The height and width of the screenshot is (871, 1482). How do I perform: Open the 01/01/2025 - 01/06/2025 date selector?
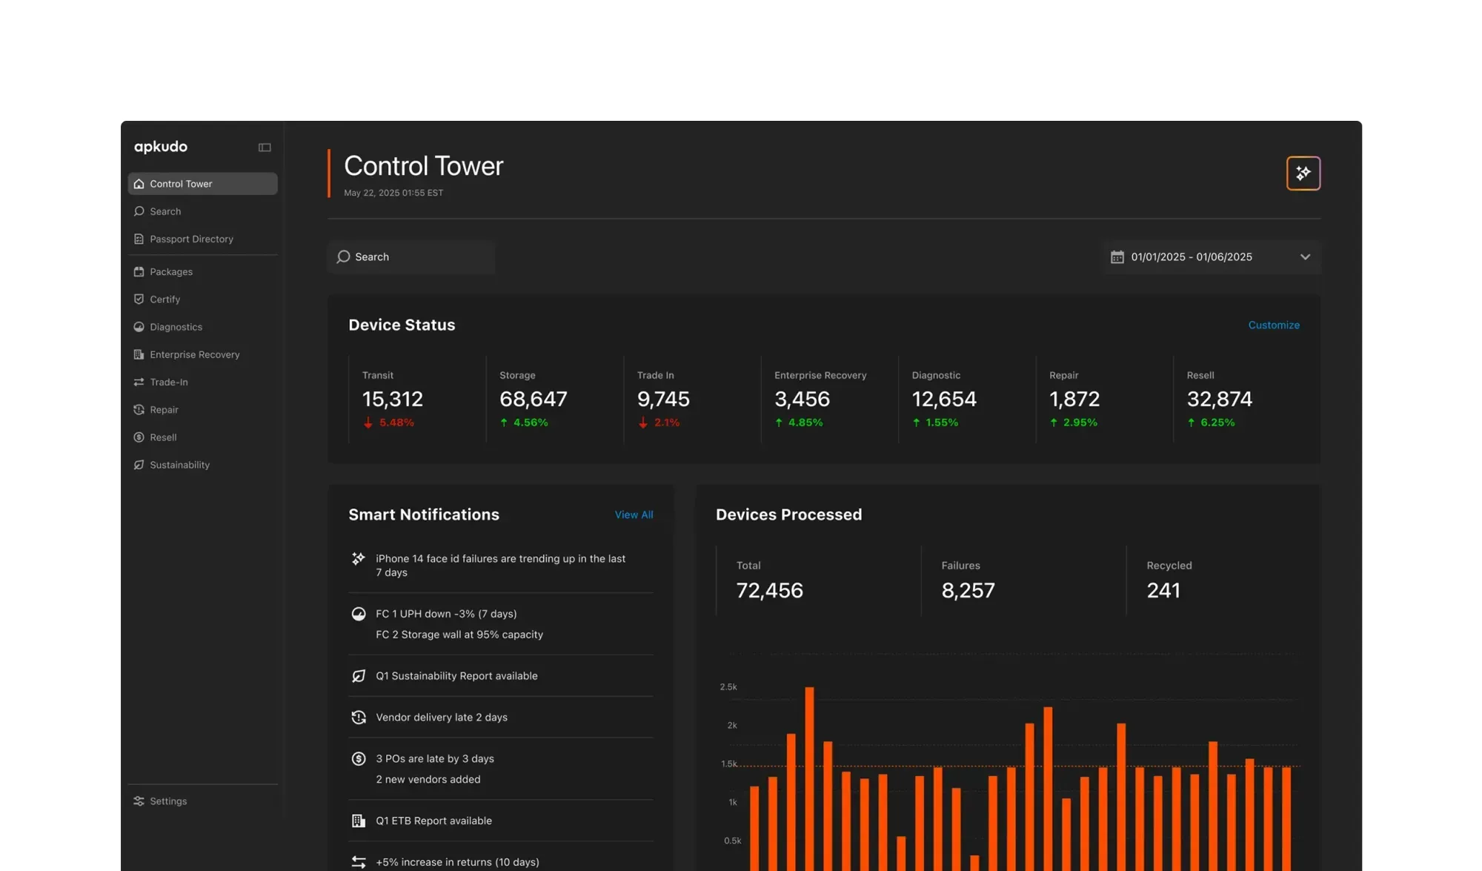point(1191,257)
